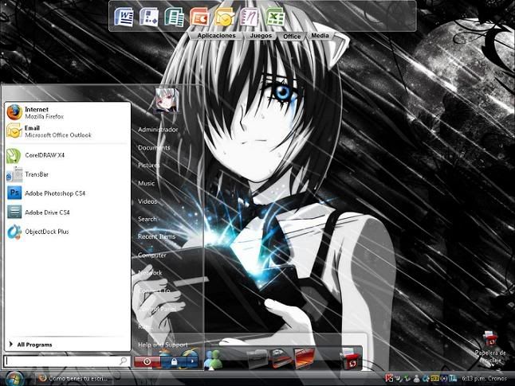Open Help and Support

click(x=163, y=345)
